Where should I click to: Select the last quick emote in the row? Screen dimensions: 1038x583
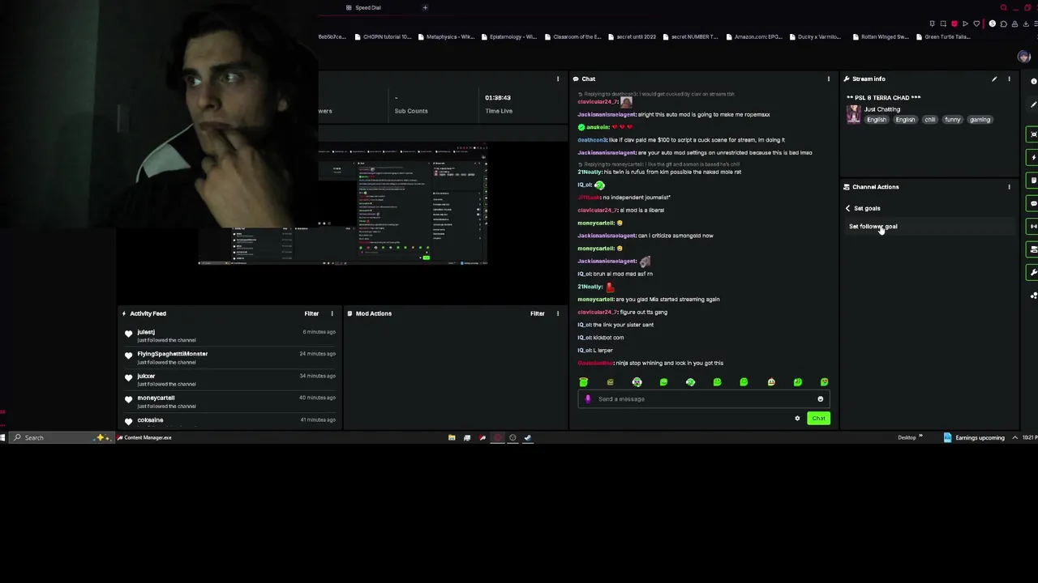click(x=824, y=382)
